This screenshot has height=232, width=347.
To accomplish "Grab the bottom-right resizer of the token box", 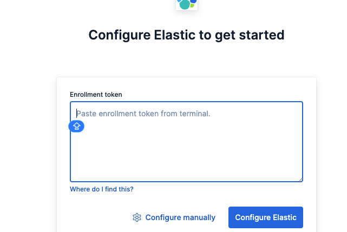I will tap(300, 179).
